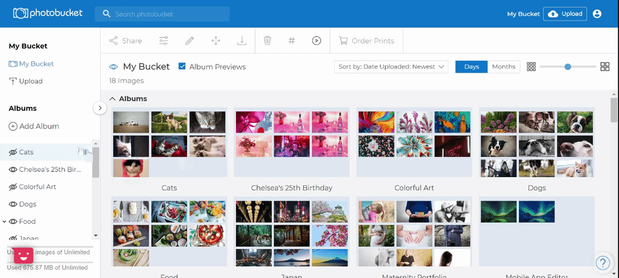Open Chelsea's 25th Bir... in sidebar
The height and width of the screenshot is (278, 619).
(50, 169)
